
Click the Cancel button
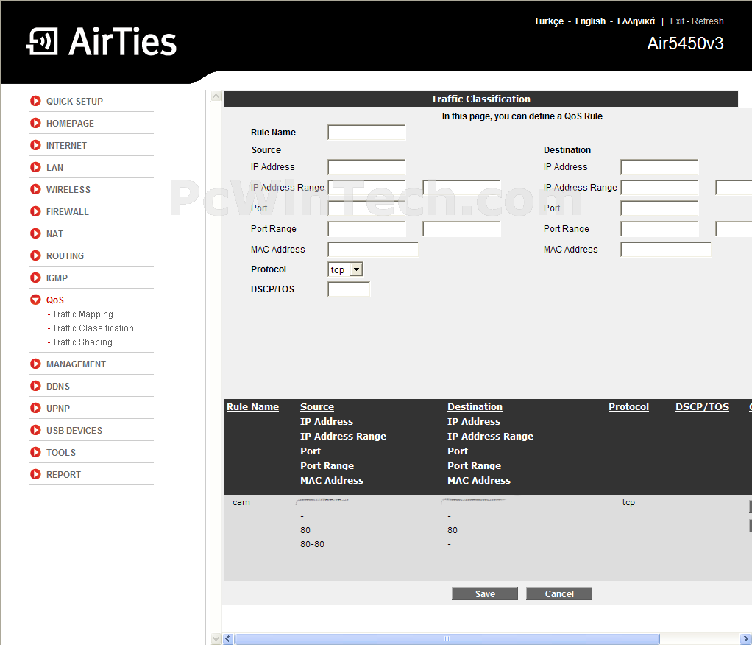(559, 593)
